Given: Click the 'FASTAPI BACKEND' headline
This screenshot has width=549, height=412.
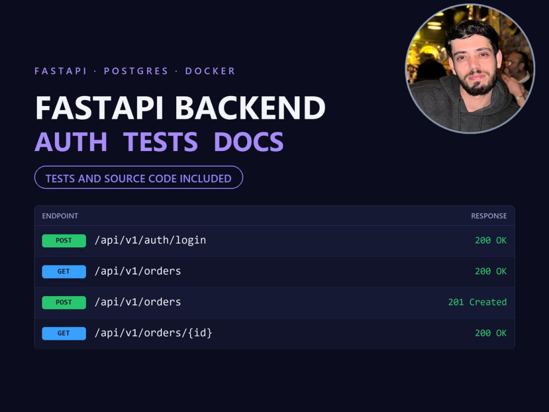Looking at the screenshot, I should 180,108.
